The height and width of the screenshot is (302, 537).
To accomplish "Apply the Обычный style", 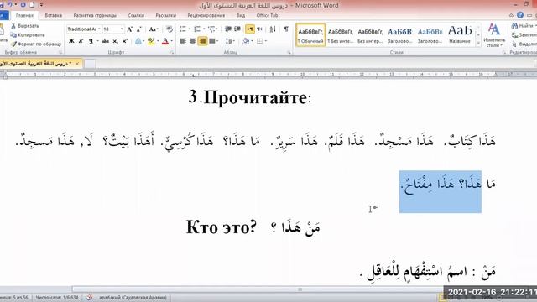I will pyautogui.click(x=310, y=35).
